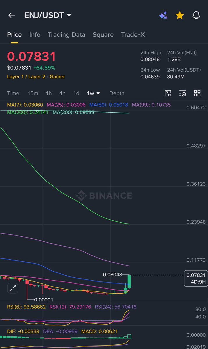The image size is (208, 349).
Task: Tap the 24h Vol(ENJ) value 1.28B
Action: click(x=174, y=59)
